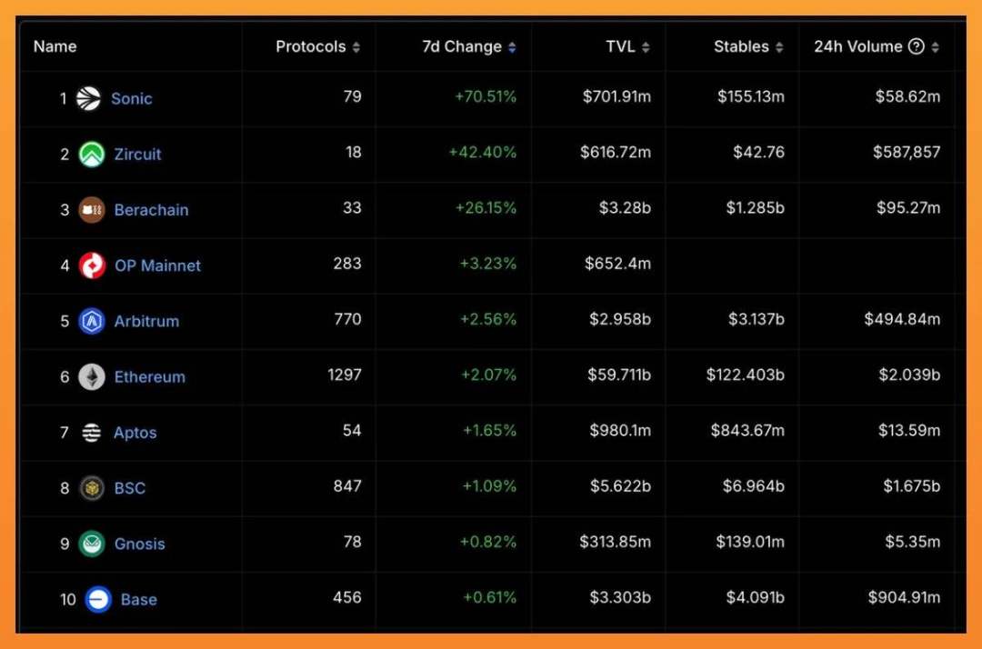Open the Arbitrum chain link

pyautogui.click(x=146, y=321)
